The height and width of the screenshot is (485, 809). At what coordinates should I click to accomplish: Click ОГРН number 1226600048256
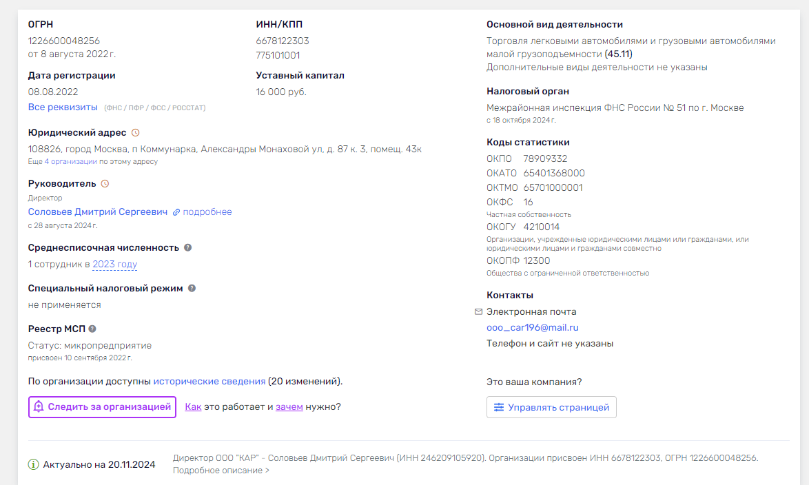[64, 41]
